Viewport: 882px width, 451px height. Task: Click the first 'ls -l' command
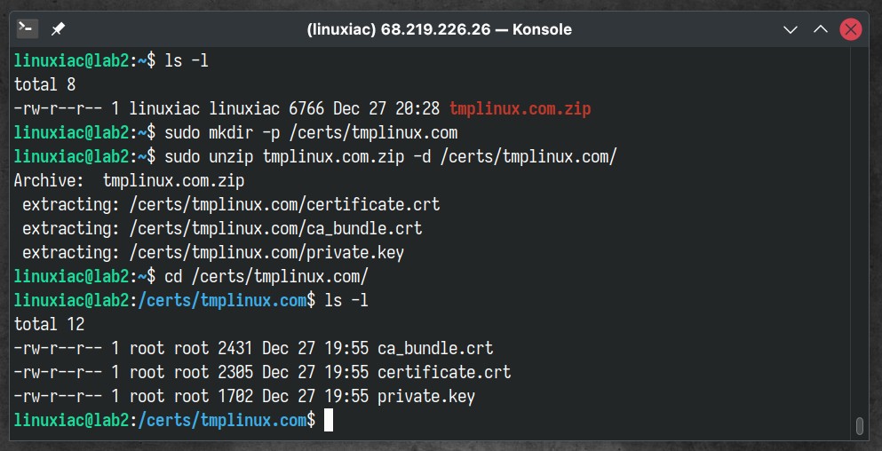click(187, 60)
